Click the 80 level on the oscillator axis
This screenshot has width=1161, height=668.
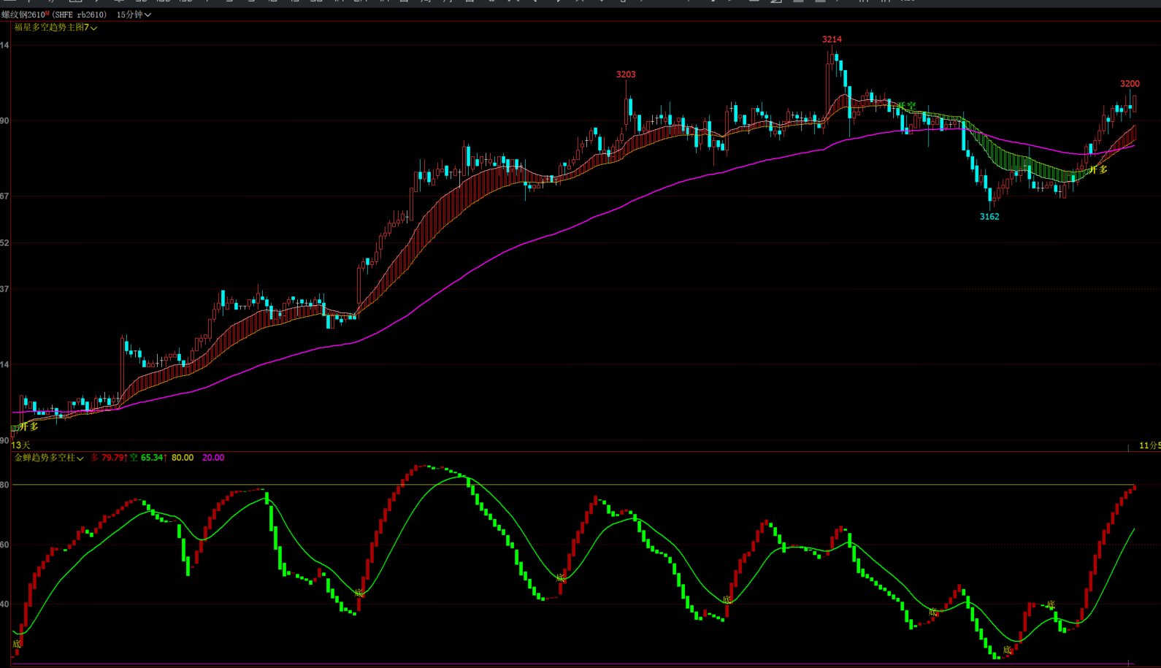tap(5, 485)
